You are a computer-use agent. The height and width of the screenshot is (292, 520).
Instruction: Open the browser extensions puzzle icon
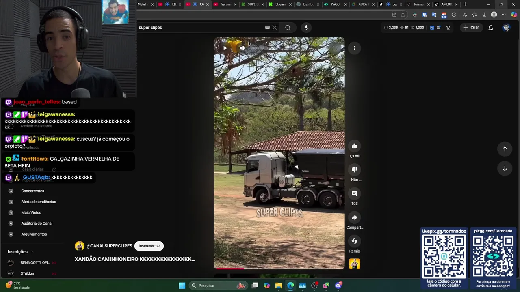coord(454,15)
